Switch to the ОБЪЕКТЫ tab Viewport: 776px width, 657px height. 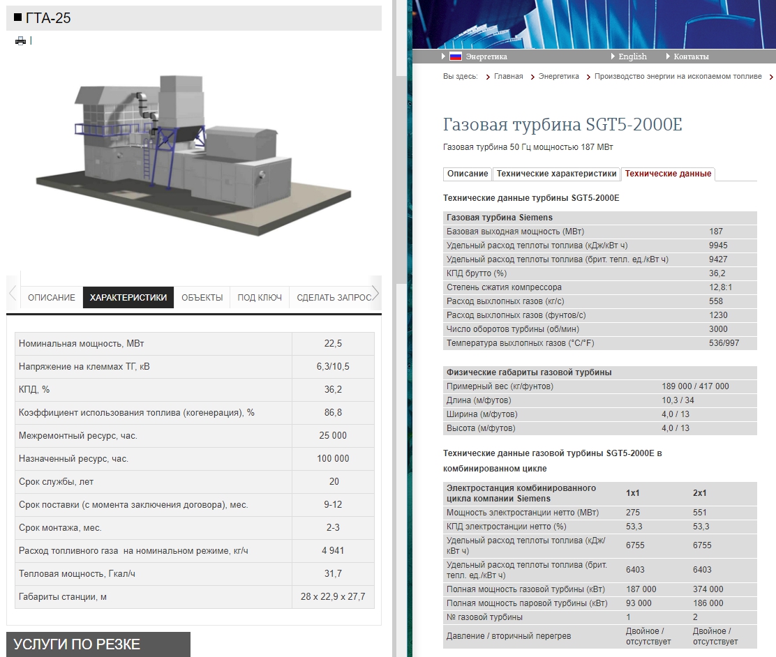click(202, 297)
